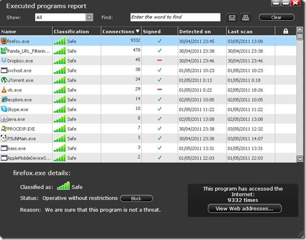The image size is (306, 240).
Task: Click the signed checkmark in firefox.exe row
Action: coord(159,41)
